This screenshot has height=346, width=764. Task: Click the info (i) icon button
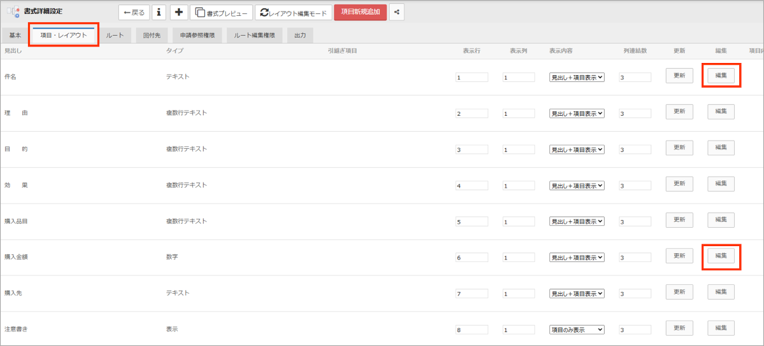(159, 12)
